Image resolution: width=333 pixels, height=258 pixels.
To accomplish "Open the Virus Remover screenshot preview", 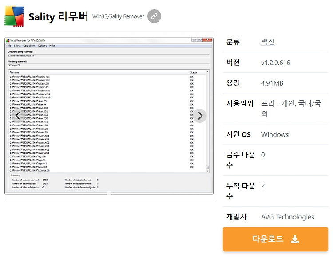I will coord(109,116).
